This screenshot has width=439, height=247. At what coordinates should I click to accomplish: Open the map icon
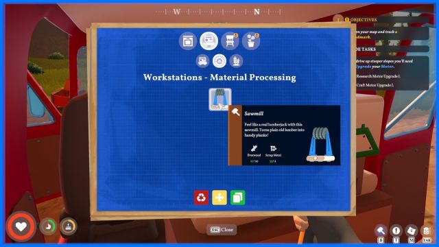click(x=411, y=231)
